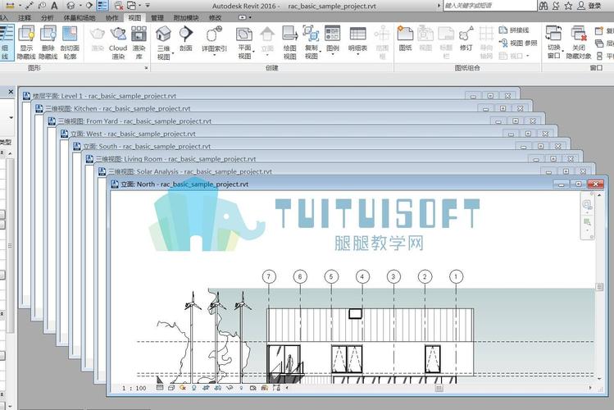614x410 pixels.
Task: Toggle the ribbon minimize button beside 修改
Action: pyautogui.click(x=243, y=17)
